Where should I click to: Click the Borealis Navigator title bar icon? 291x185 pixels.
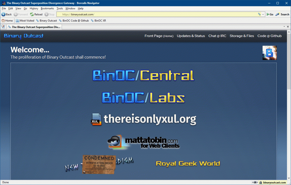point(4,3)
